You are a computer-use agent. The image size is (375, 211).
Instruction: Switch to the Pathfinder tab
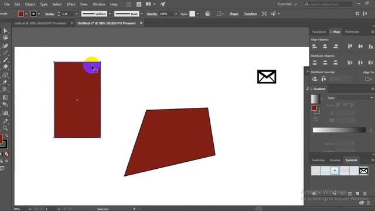pos(352,32)
